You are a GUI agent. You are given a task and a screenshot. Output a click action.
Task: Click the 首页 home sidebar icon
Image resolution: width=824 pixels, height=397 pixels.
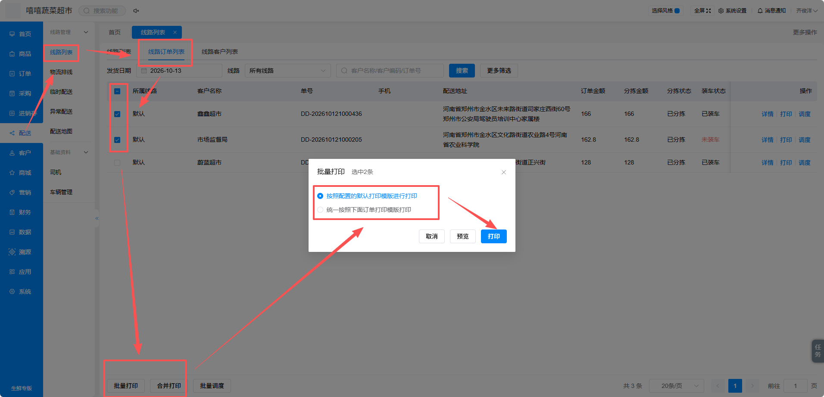tap(12, 34)
